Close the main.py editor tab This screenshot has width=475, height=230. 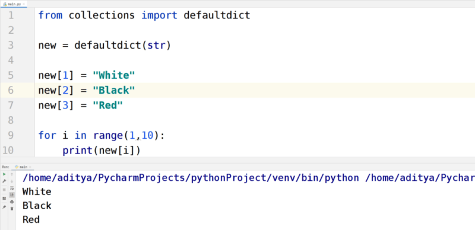(x=24, y=4)
